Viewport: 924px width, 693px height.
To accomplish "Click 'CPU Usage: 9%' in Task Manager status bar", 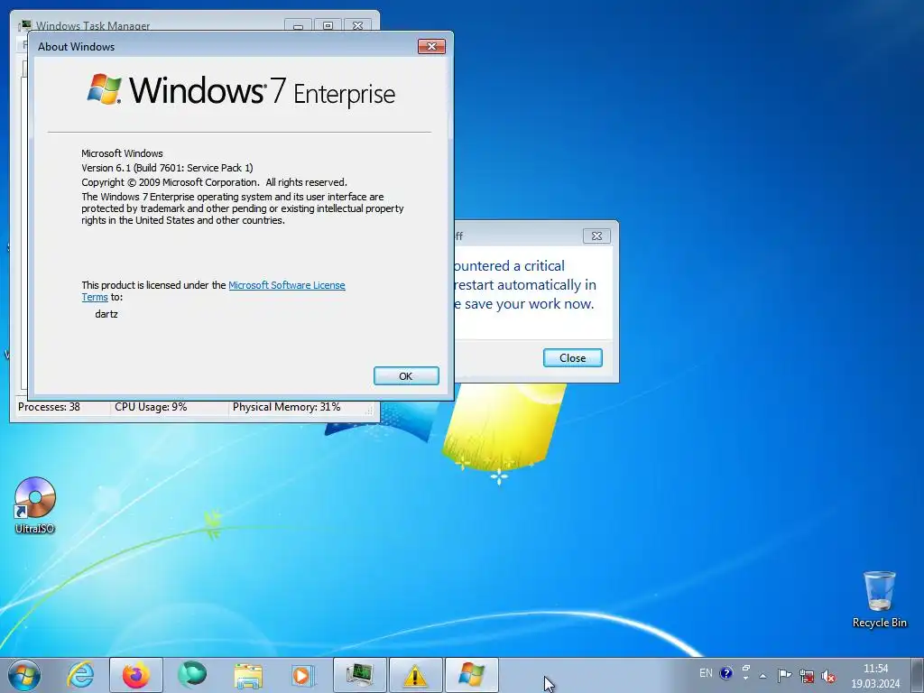I will pos(151,407).
